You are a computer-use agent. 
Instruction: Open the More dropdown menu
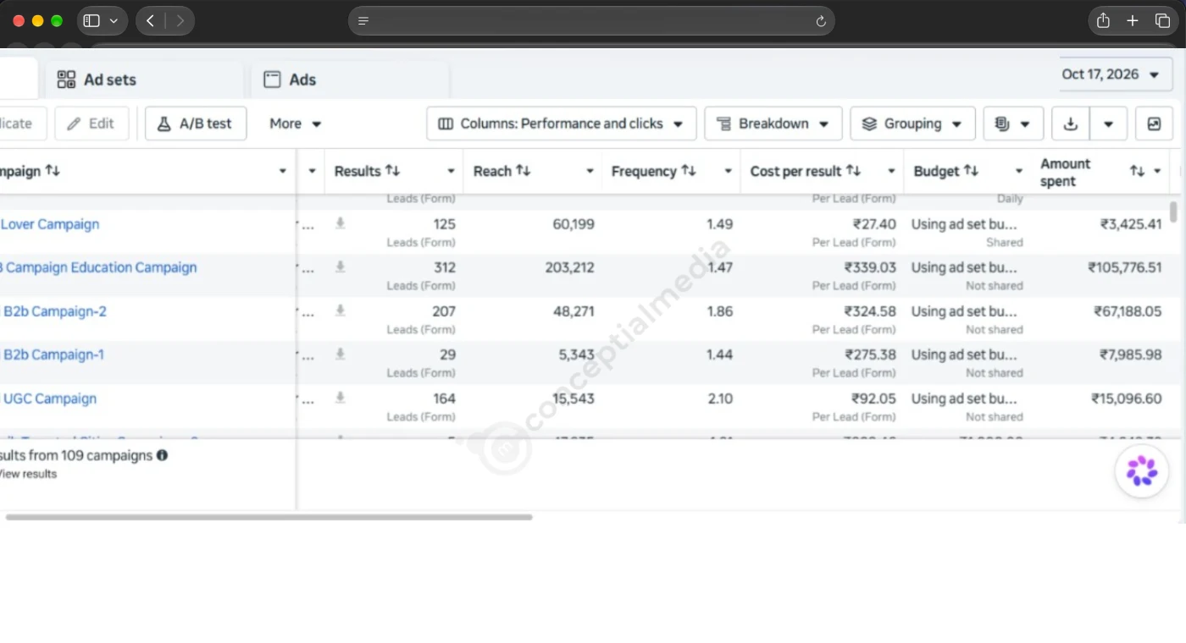[x=296, y=124]
